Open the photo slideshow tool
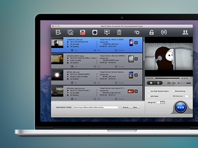 click(70, 32)
